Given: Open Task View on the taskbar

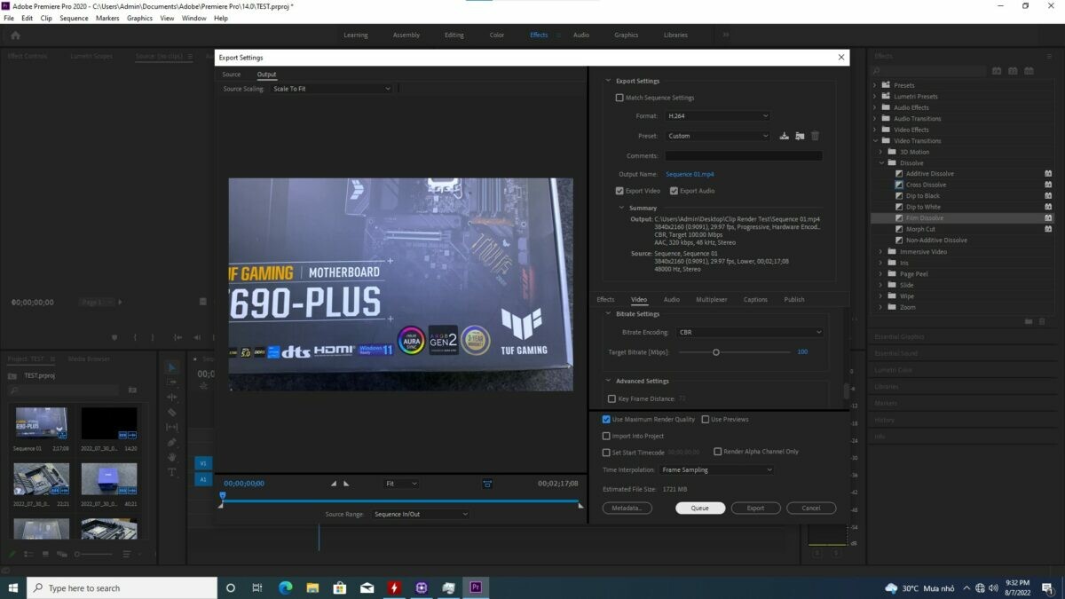Looking at the screenshot, I should point(257,587).
